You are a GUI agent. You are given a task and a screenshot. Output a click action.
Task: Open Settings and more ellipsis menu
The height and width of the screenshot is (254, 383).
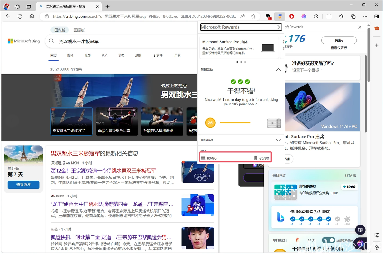[365, 16]
